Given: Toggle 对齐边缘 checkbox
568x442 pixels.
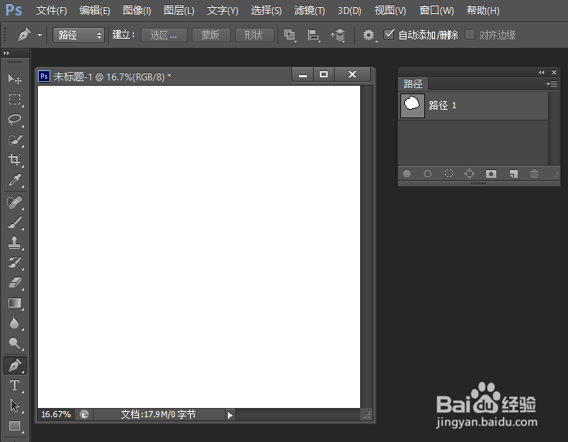Looking at the screenshot, I should [470, 35].
